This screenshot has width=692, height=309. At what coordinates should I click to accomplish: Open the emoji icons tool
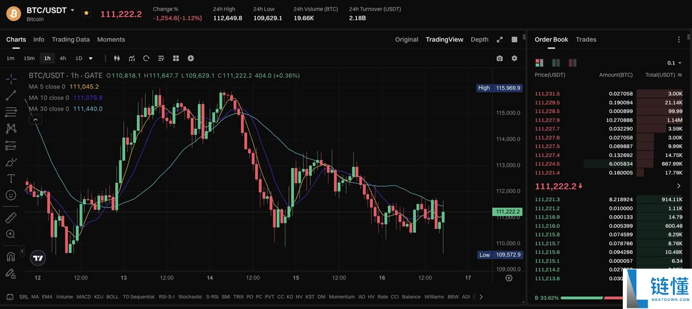tap(10, 195)
